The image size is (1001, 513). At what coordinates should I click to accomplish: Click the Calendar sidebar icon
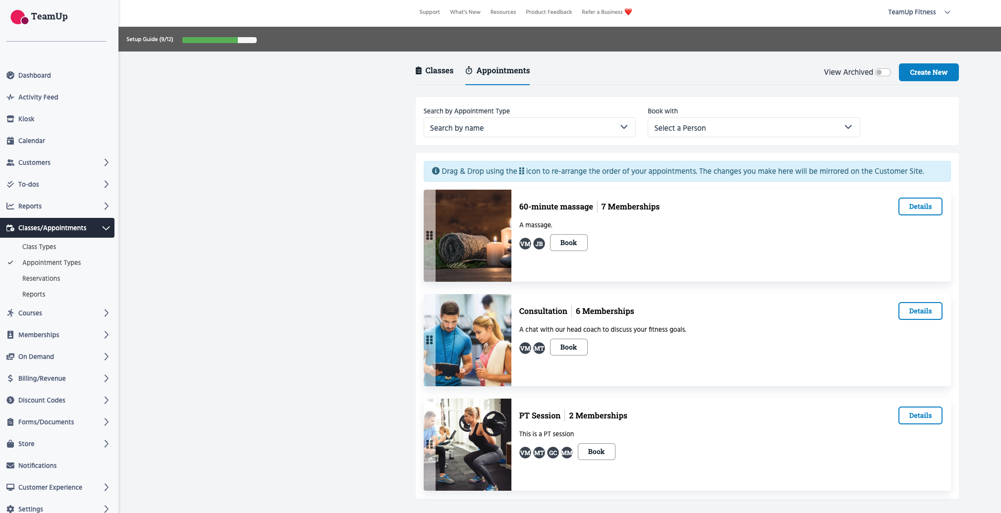tap(10, 141)
